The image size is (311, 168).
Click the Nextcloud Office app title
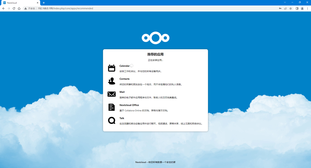[129, 105]
